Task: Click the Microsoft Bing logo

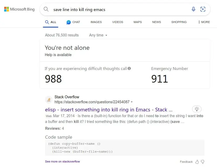Action: 19,9
